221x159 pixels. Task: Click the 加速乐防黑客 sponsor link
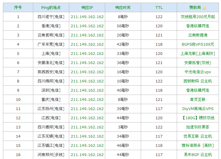(x=198, y=127)
